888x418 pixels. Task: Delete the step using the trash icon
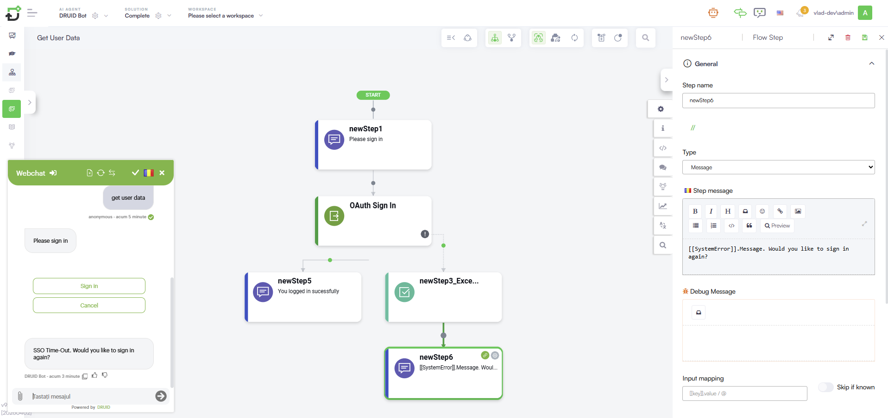848,37
